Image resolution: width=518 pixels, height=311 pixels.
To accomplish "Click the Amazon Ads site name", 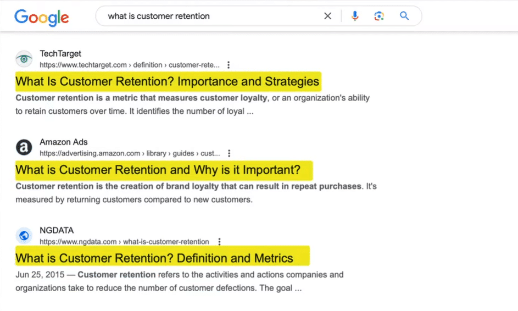I will click(x=64, y=142).
